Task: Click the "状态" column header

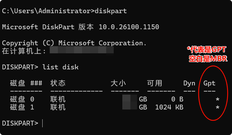Action: [x=58, y=83]
